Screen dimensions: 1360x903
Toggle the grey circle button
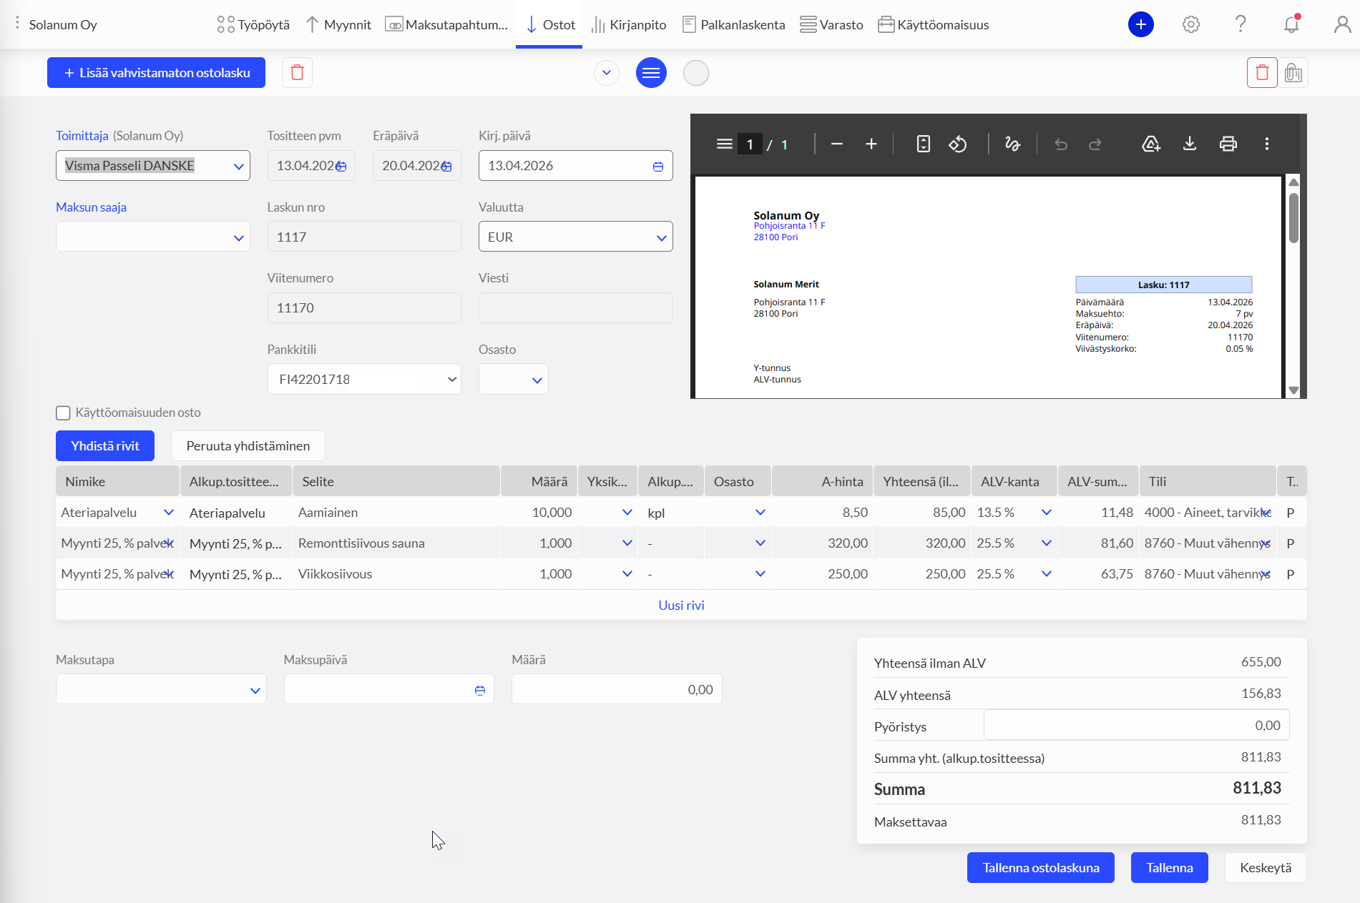(695, 73)
